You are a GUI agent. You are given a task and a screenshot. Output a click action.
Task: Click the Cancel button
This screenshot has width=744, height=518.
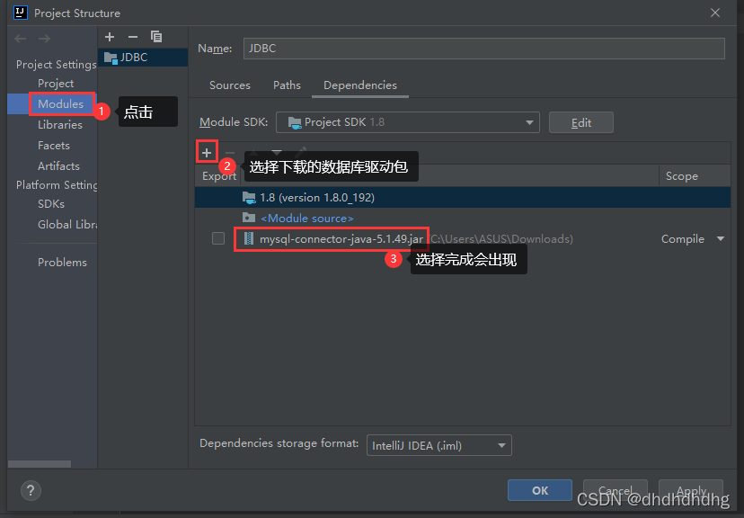coord(616,490)
